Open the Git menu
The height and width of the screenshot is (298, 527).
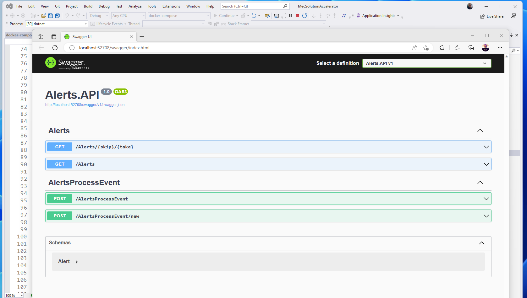pos(57,6)
